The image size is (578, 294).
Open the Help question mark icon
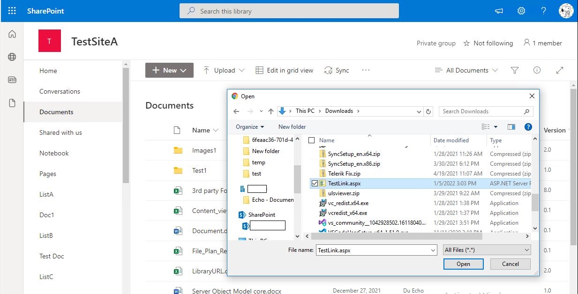coord(543,11)
